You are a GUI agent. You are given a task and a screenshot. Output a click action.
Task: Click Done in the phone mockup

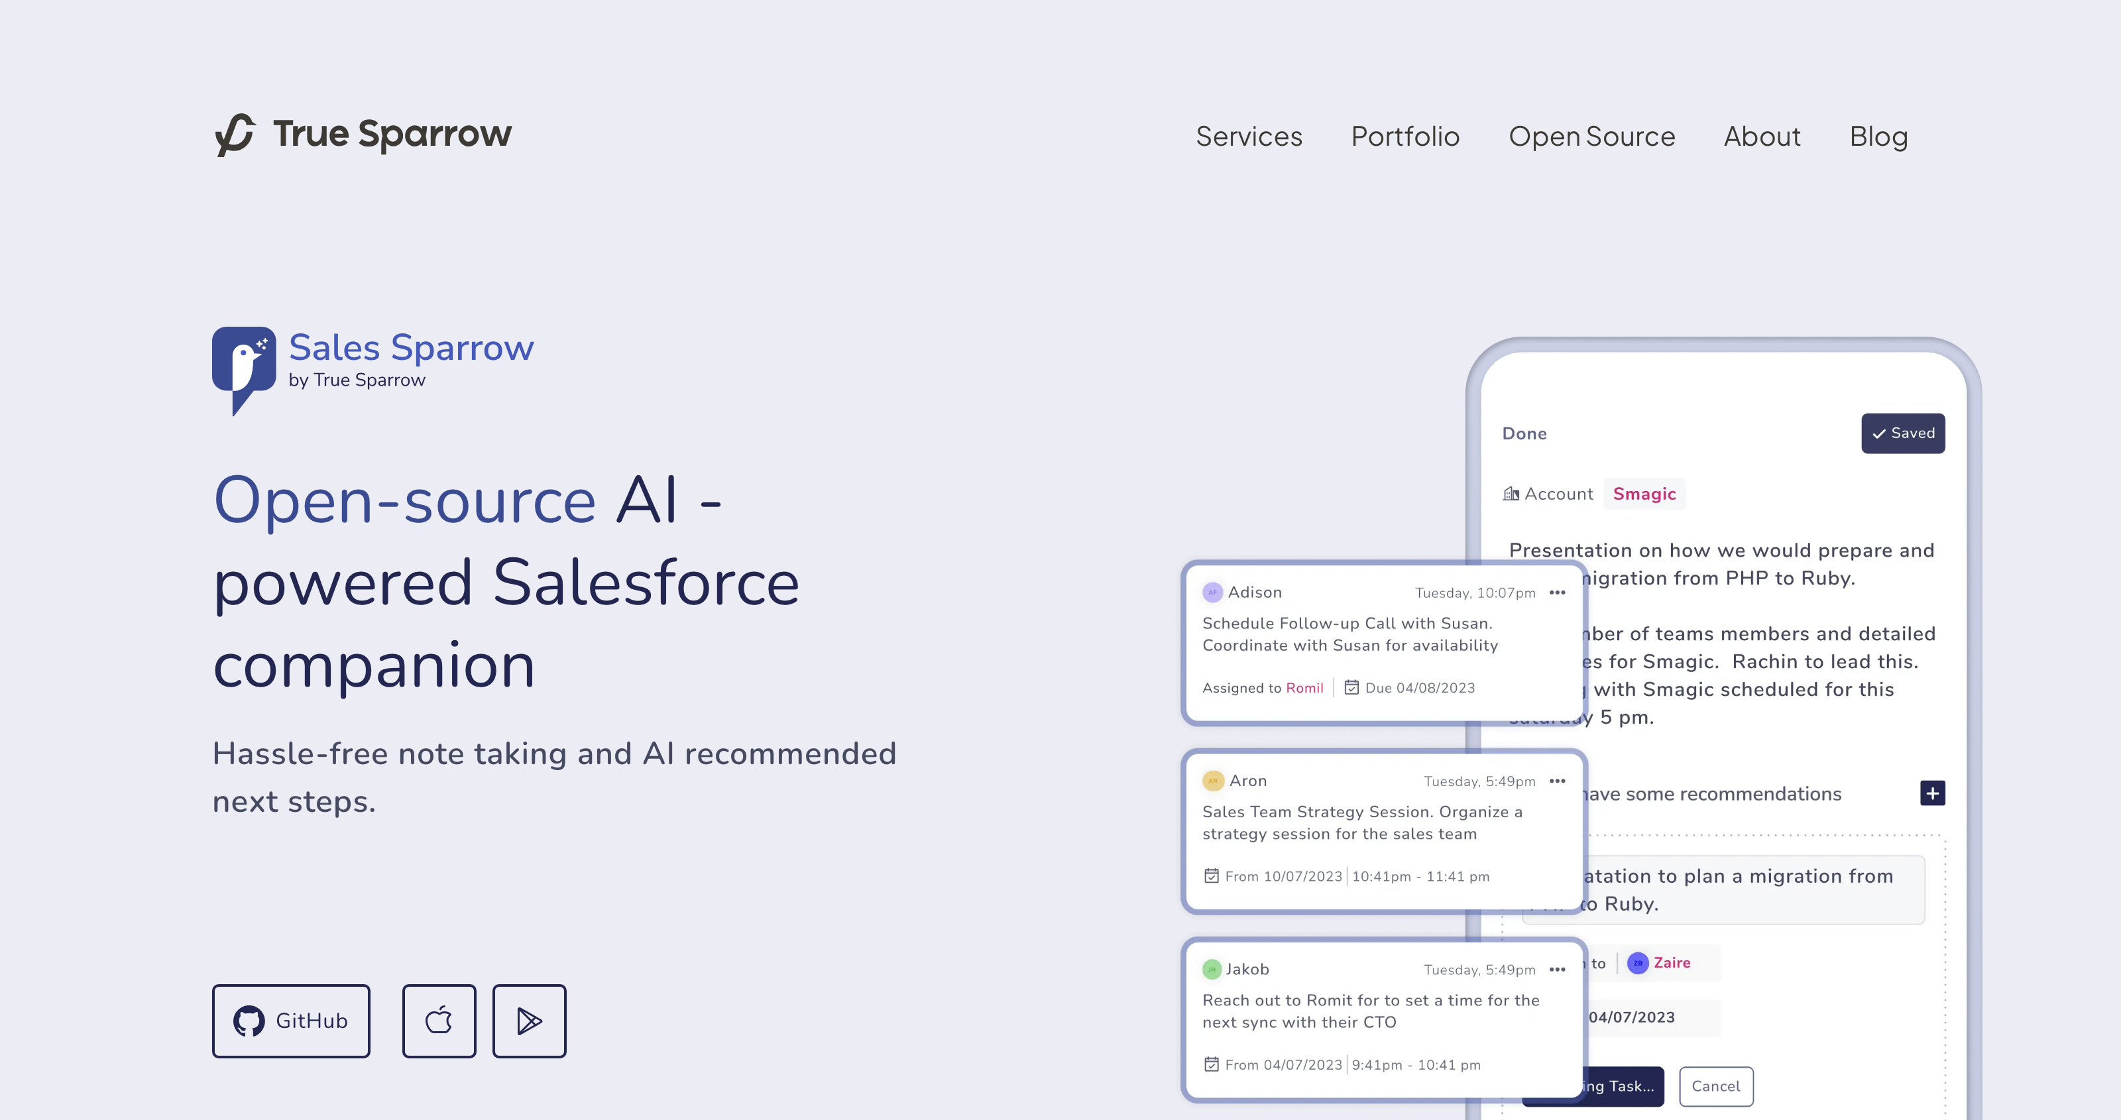click(1524, 434)
